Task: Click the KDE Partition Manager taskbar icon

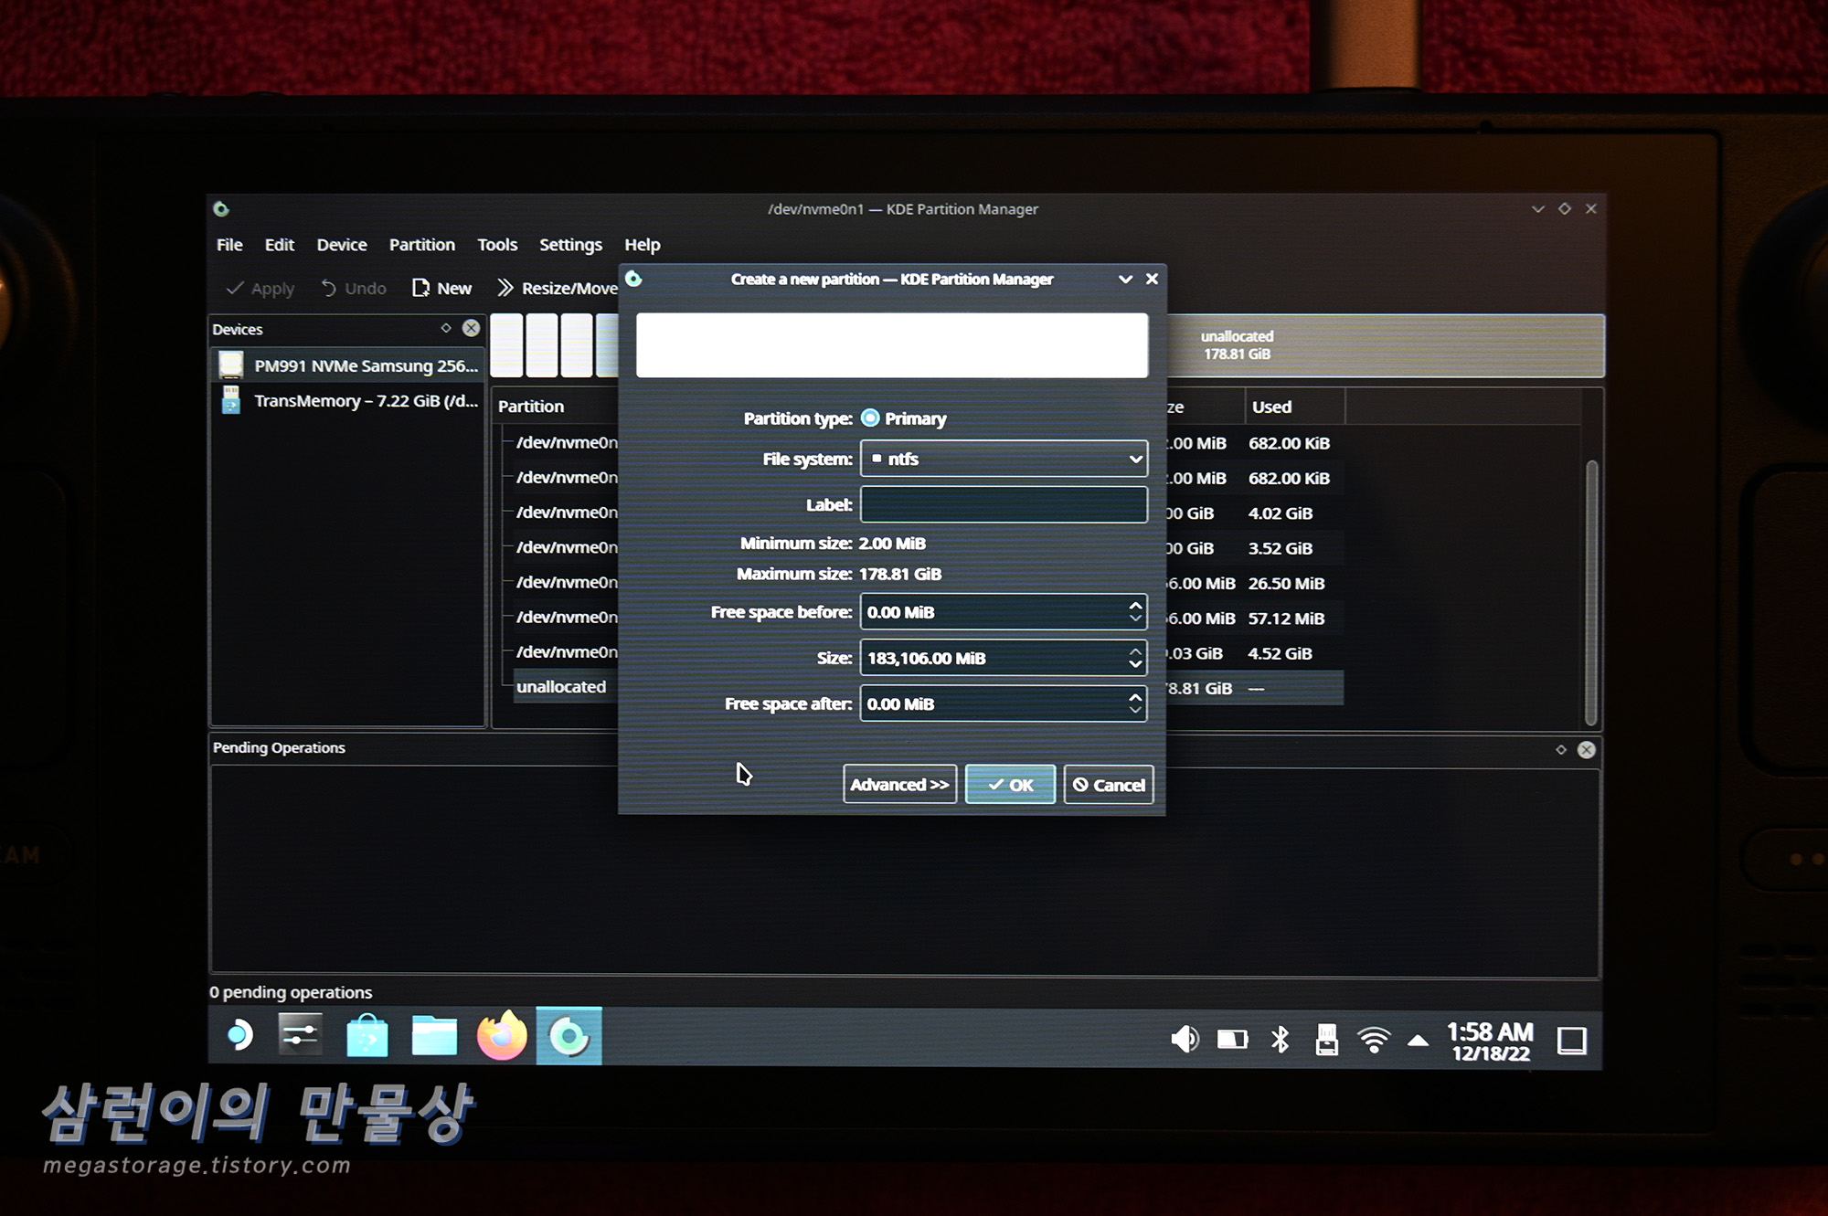Action: (x=569, y=1036)
